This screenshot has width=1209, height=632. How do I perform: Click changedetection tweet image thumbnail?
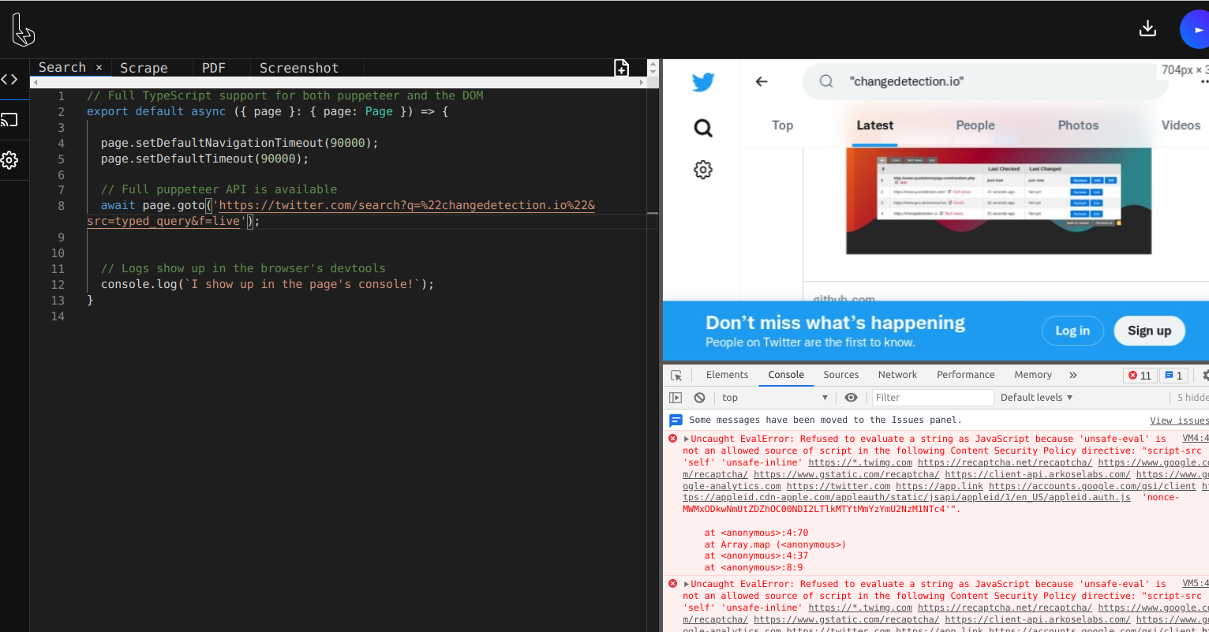(x=998, y=201)
